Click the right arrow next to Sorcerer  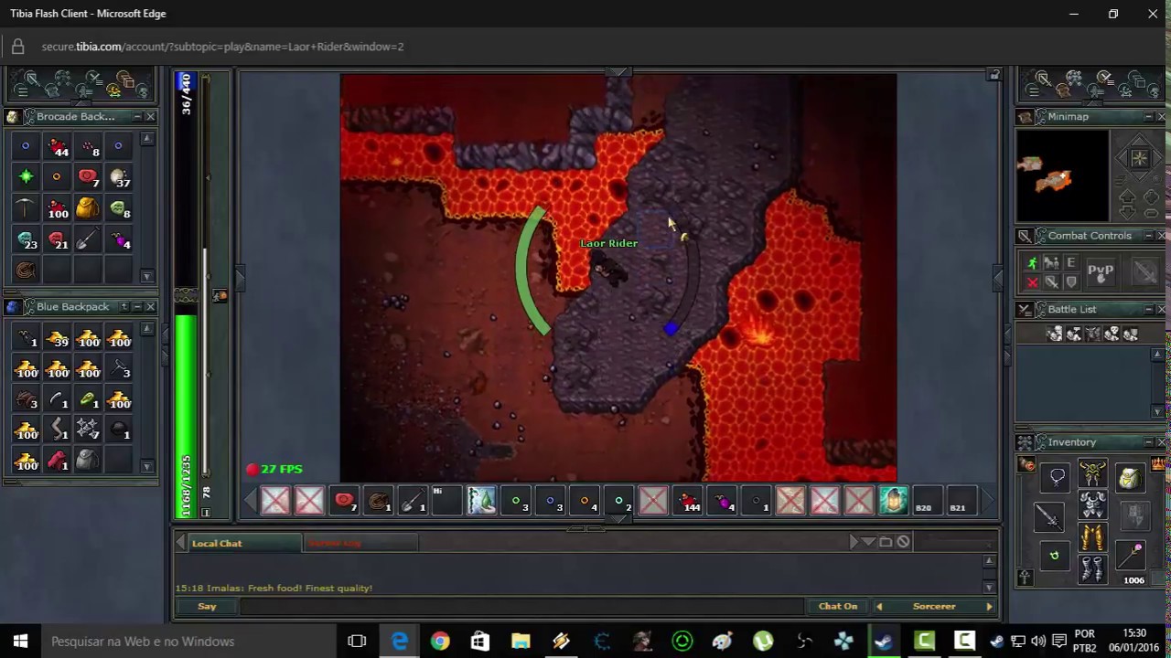click(x=989, y=606)
